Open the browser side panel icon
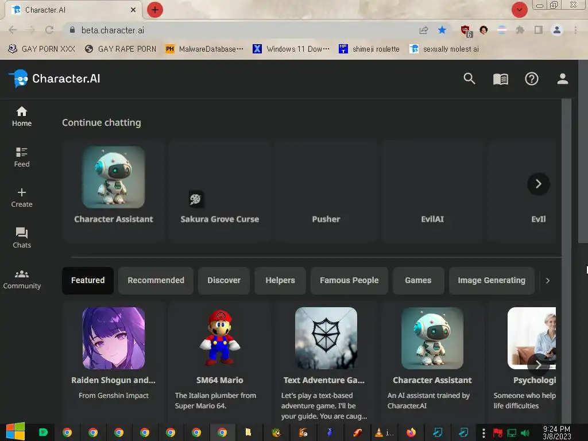 tap(539, 30)
